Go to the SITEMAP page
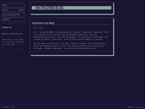The image size is (145, 109). [13, 19]
